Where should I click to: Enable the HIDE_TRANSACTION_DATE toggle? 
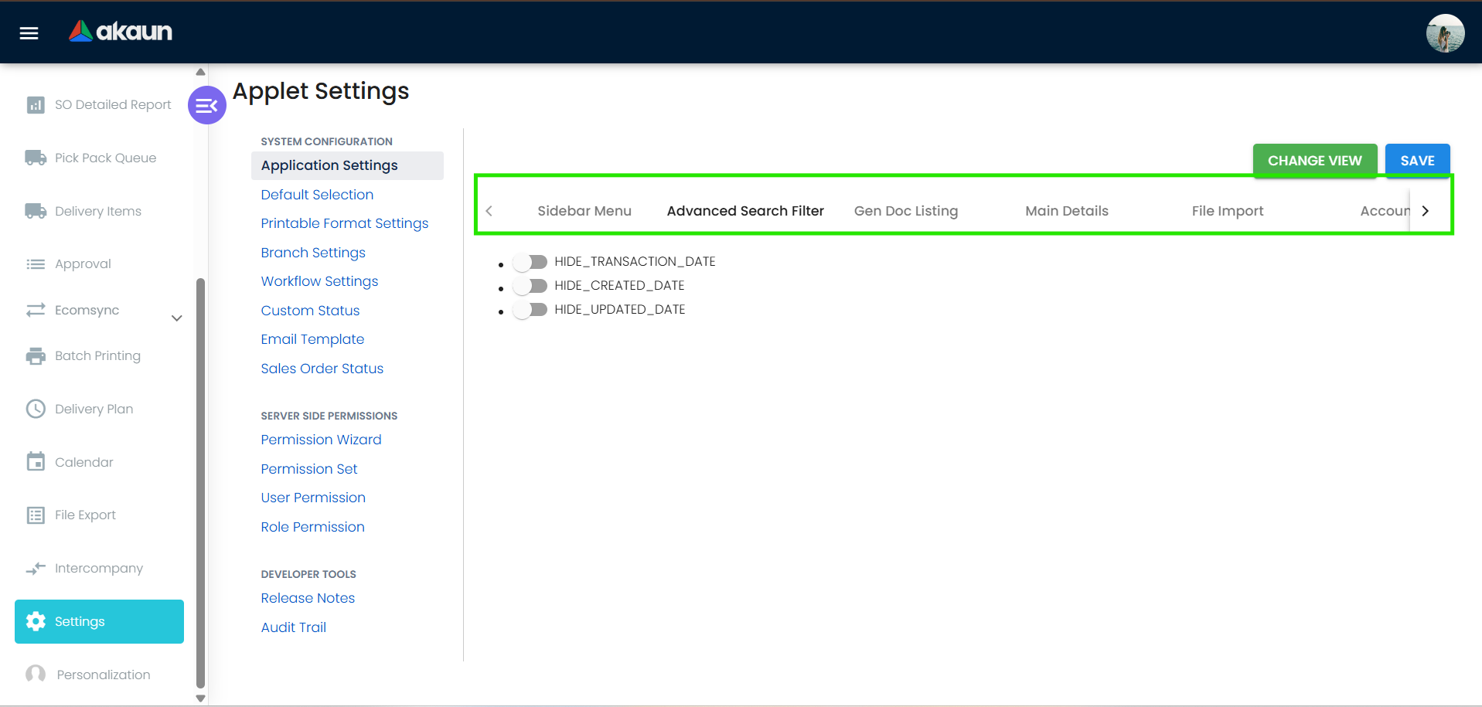pyautogui.click(x=530, y=262)
